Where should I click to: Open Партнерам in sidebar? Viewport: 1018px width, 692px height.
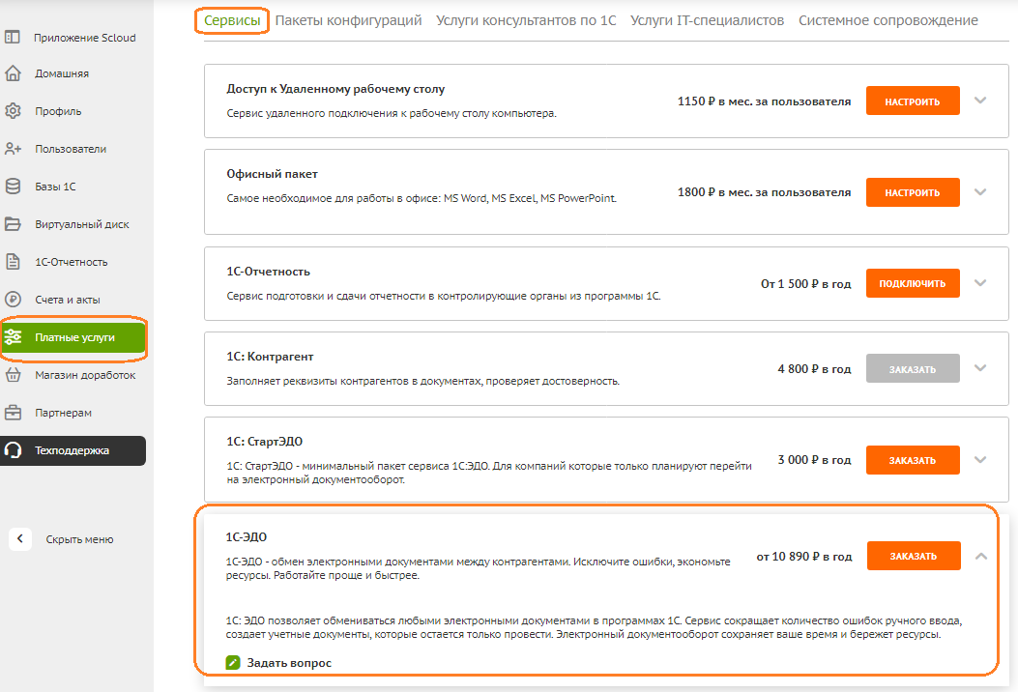tap(63, 413)
